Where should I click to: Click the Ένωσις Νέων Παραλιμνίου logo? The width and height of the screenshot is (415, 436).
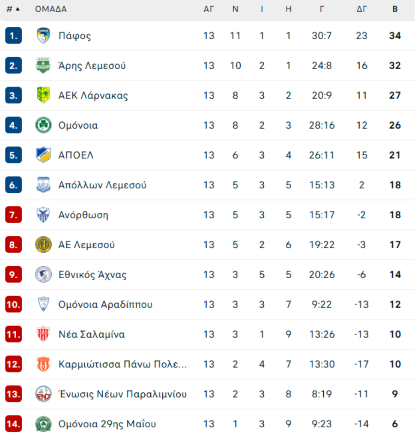click(43, 394)
